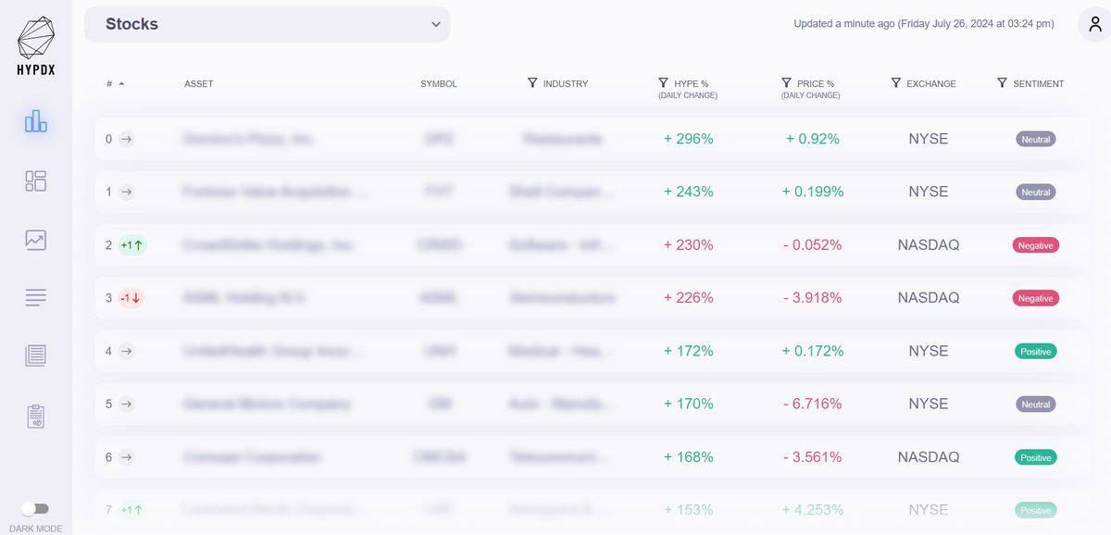Select the + 170% hype value
Viewport: 1111px width, 535px height.
[689, 404]
